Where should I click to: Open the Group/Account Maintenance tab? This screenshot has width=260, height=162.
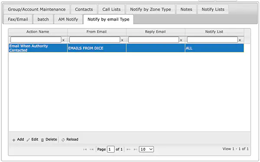point(37,10)
